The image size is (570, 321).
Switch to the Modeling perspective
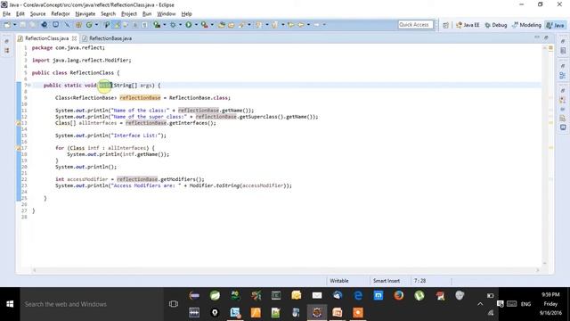526,25
